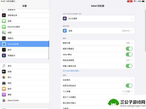The height and width of the screenshot is (109, 146).
Task: Tap the Messages app icon
Action: [4, 21]
